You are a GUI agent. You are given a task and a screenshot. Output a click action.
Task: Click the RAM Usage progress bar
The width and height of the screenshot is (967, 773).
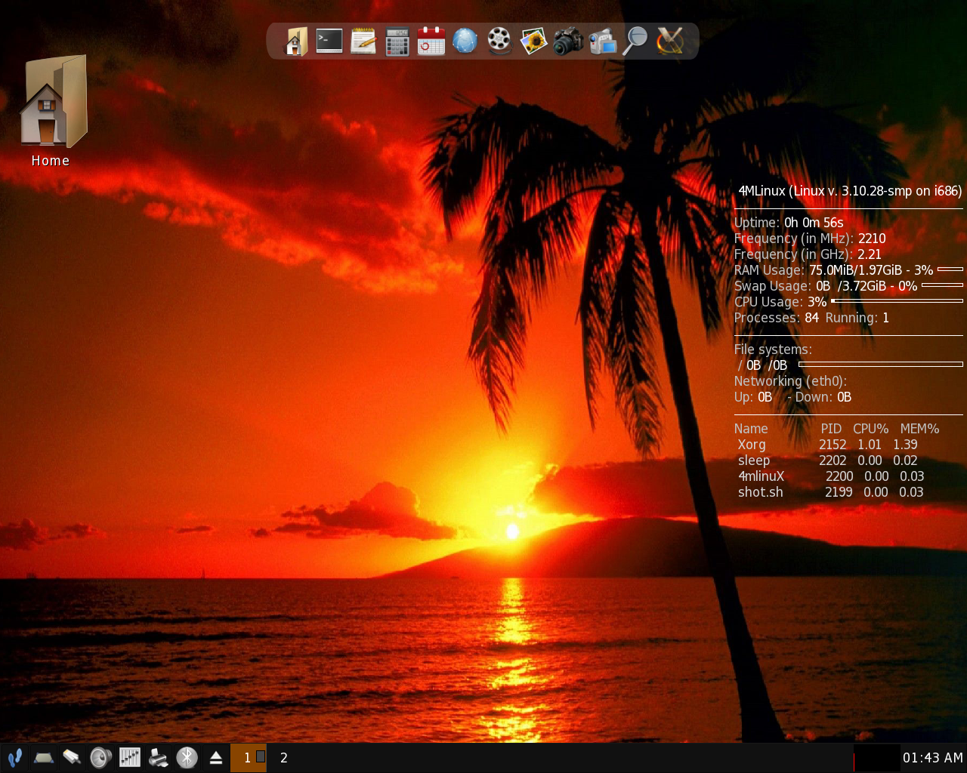[950, 269]
